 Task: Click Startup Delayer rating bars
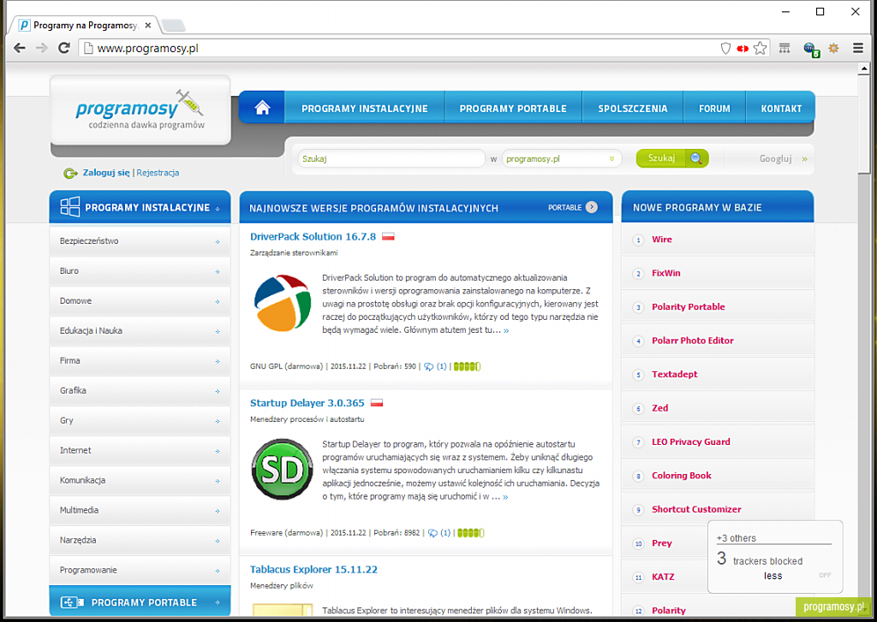point(471,533)
